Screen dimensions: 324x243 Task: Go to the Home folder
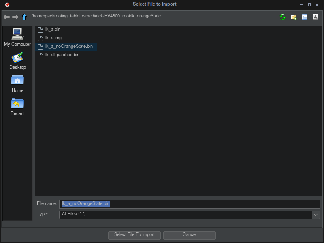tap(17, 84)
